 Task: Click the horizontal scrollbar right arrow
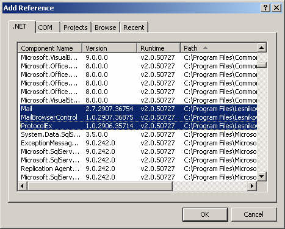(x=252, y=186)
